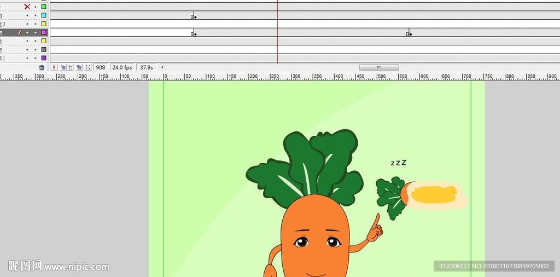
Task: Click the red playhead line in the timeline
Action: point(277,31)
